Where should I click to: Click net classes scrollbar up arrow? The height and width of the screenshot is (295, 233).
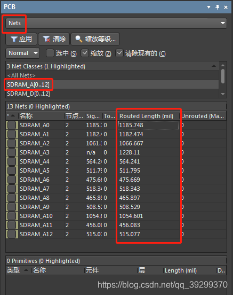click(x=223, y=65)
